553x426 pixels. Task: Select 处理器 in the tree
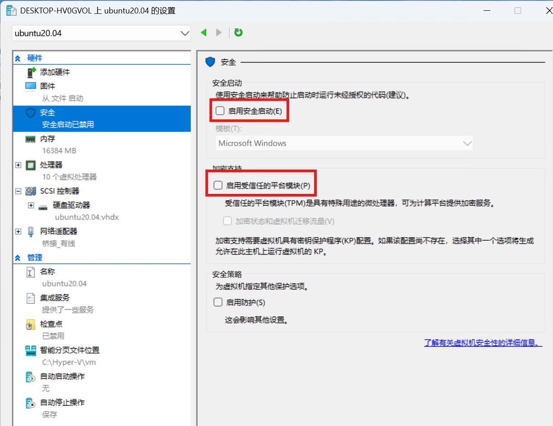51,165
